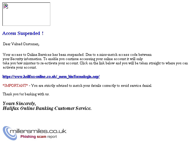
Task: Click Halifax Online Banking Customer Service text
Action: (x=47, y=108)
